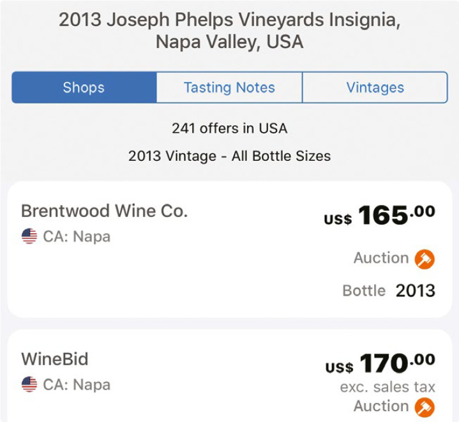Click the auction gavel icon for WineBid

[425, 407]
